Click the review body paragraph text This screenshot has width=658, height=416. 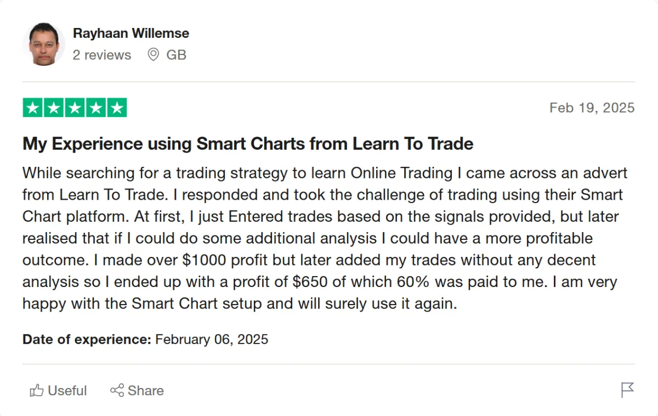(x=324, y=238)
